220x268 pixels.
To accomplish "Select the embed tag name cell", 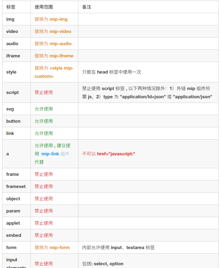I will pyautogui.click(x=14, y=235).
